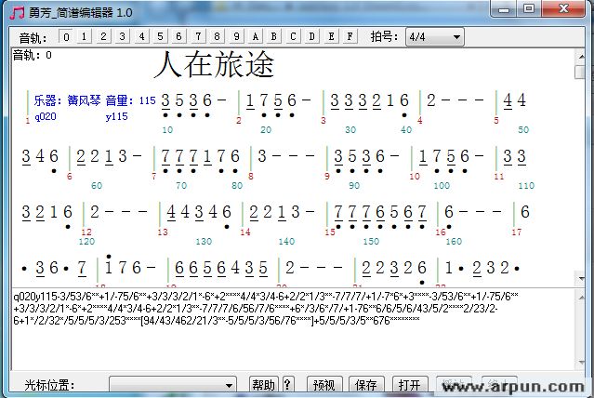Screen dimensions: 594x398
Task: Click measure number 4 marker
Action: click(x=420, y=121)
